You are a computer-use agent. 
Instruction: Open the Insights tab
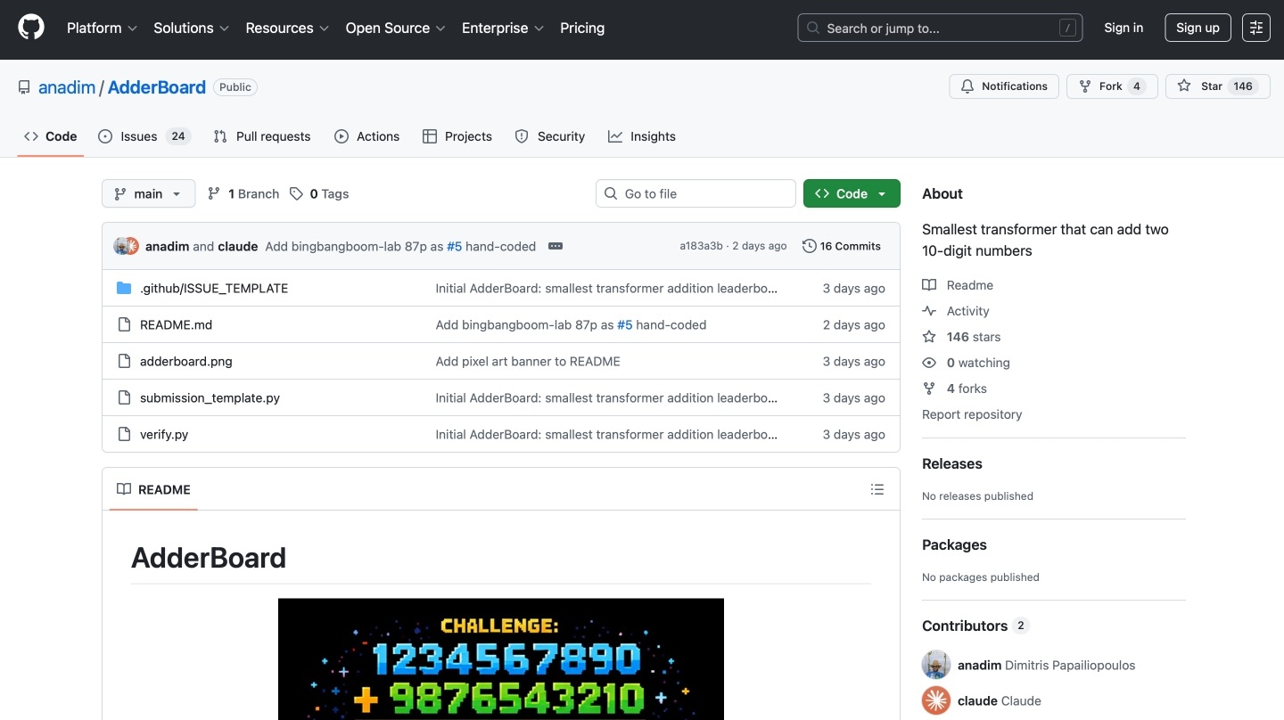click(x=642, y=136)
